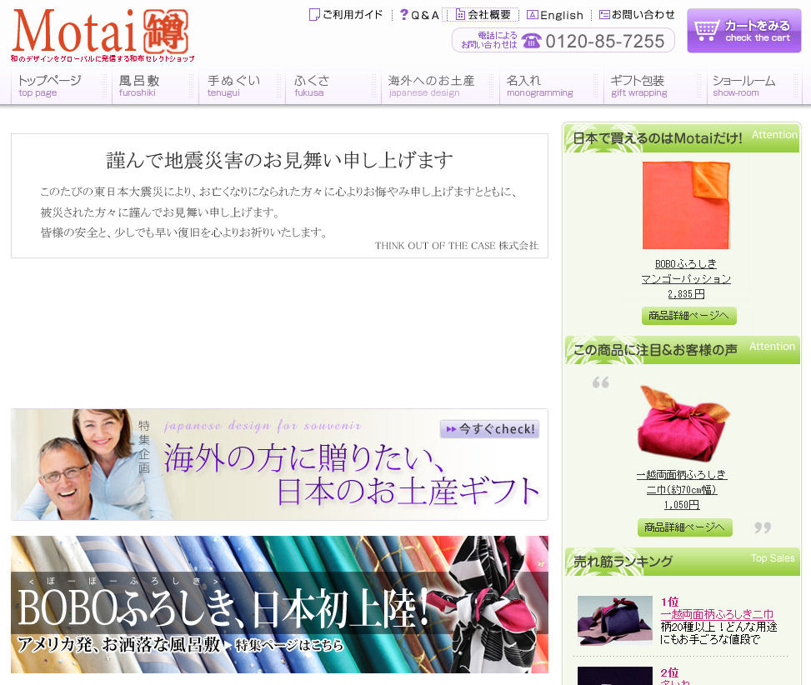This screenshot has width=811, height=685.
Task: Open the BOBOふろしき日本初上陸 banner
Action: point(279,604)
